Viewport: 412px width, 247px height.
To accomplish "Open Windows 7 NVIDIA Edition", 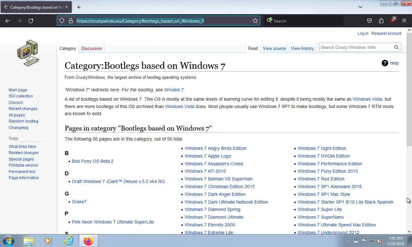I will pos(324,156).
